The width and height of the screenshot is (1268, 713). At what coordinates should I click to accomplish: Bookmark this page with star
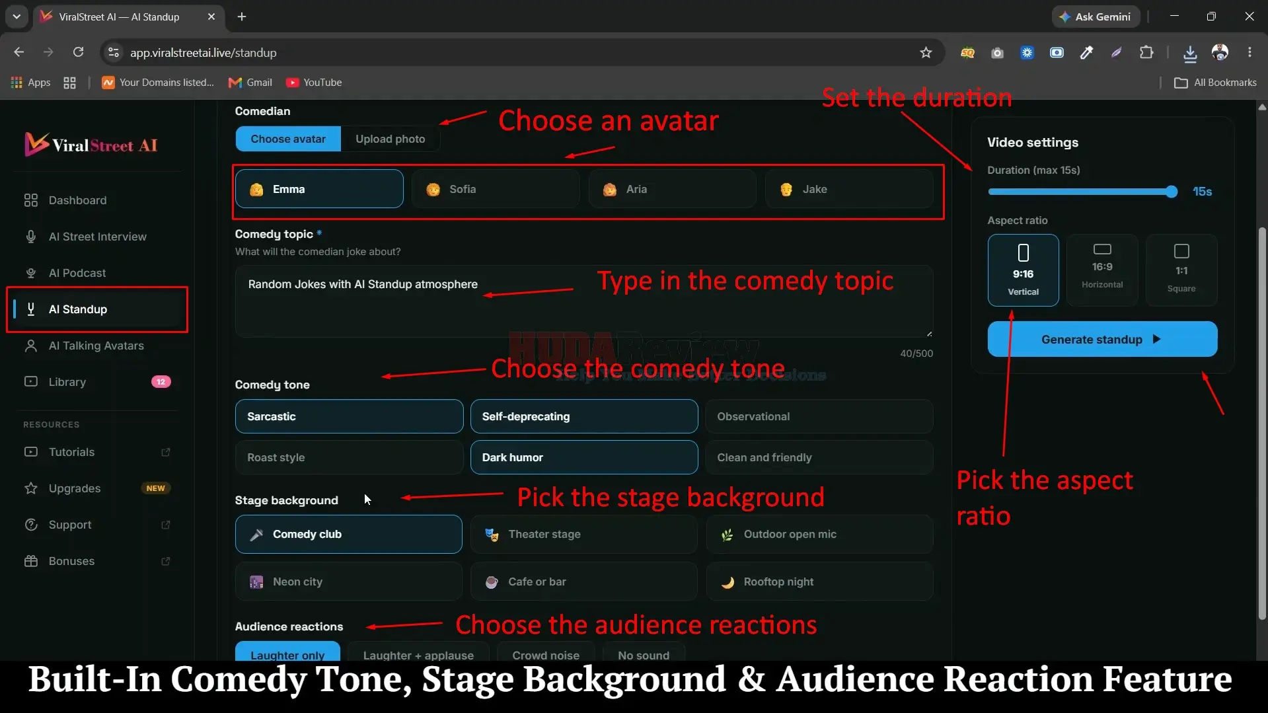coord(926,52)
